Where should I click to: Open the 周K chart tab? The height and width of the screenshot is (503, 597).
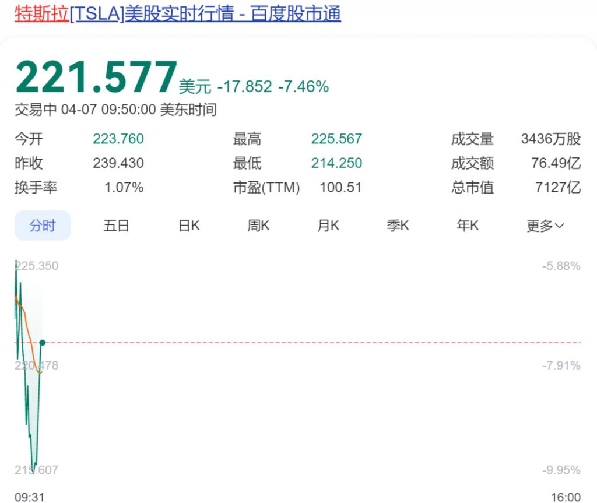258,226
